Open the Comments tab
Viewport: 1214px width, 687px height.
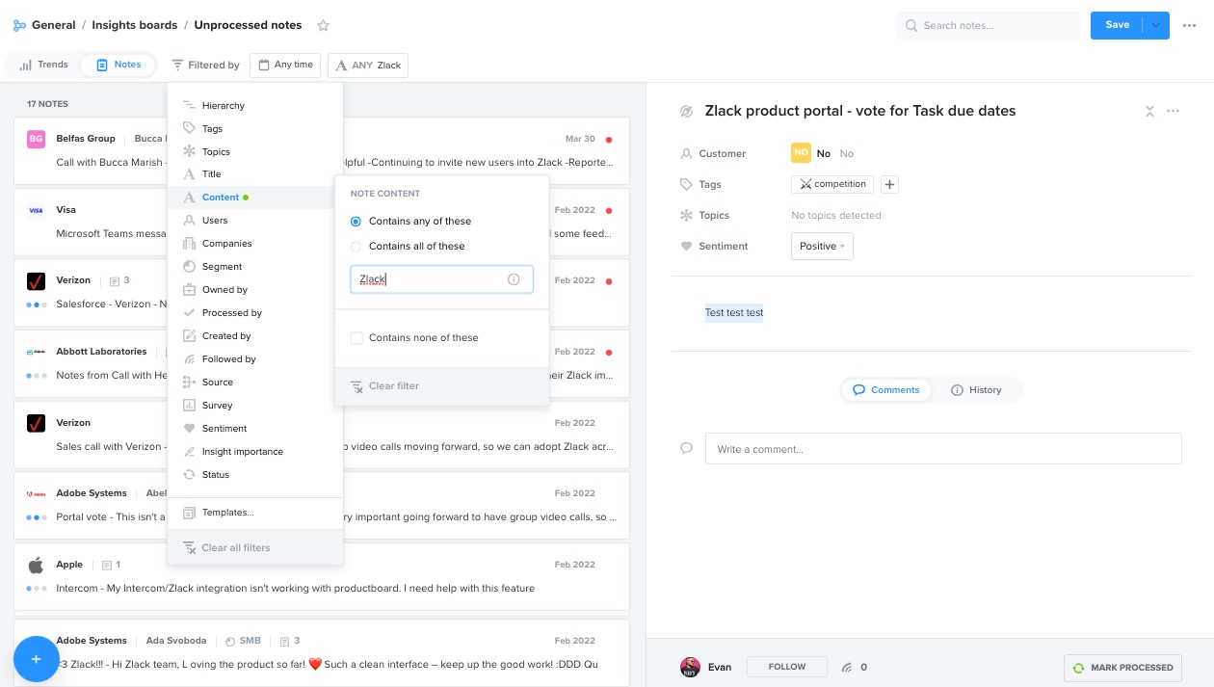point(886,389)
